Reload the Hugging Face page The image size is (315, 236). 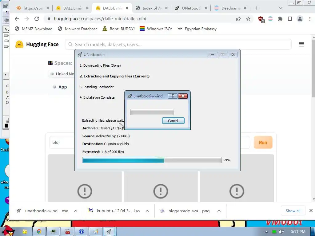37,19
